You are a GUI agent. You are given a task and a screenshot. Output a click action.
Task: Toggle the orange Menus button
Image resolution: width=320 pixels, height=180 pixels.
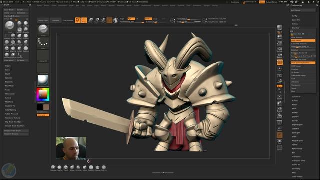(262, 2)
